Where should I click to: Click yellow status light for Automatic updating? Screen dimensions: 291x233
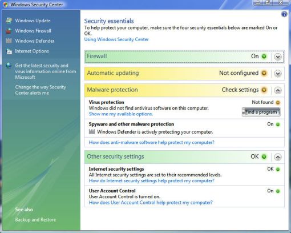coord(264,73)
